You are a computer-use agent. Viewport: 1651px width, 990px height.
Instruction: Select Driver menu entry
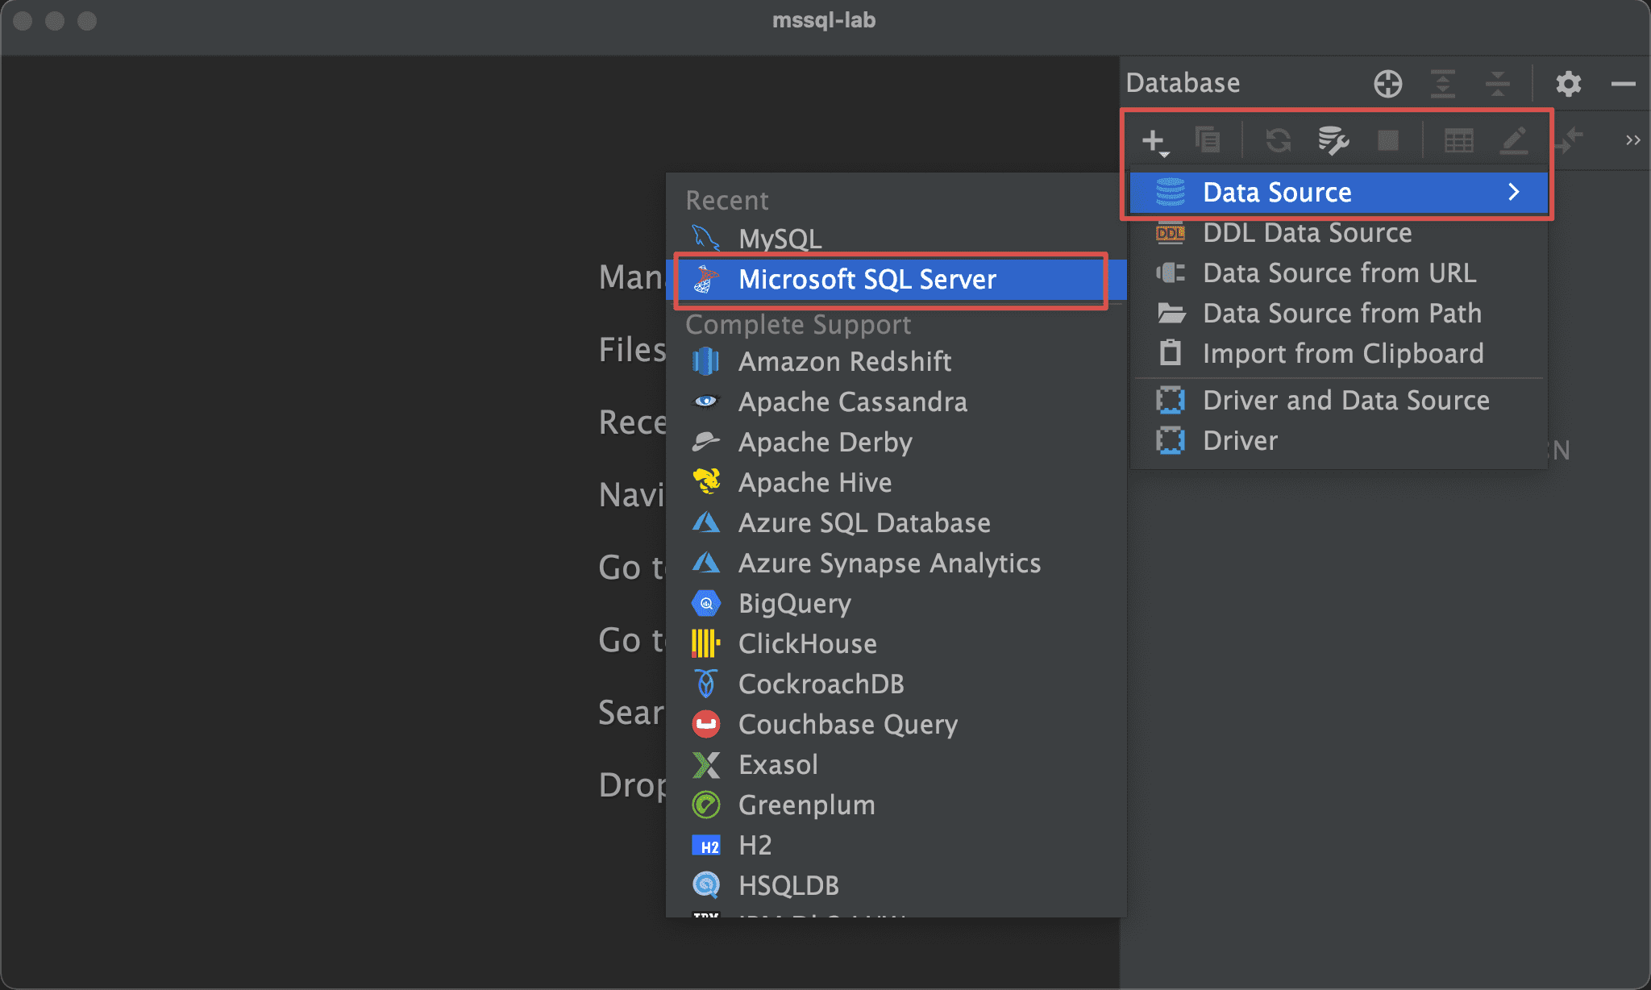tap(1338, 441)
